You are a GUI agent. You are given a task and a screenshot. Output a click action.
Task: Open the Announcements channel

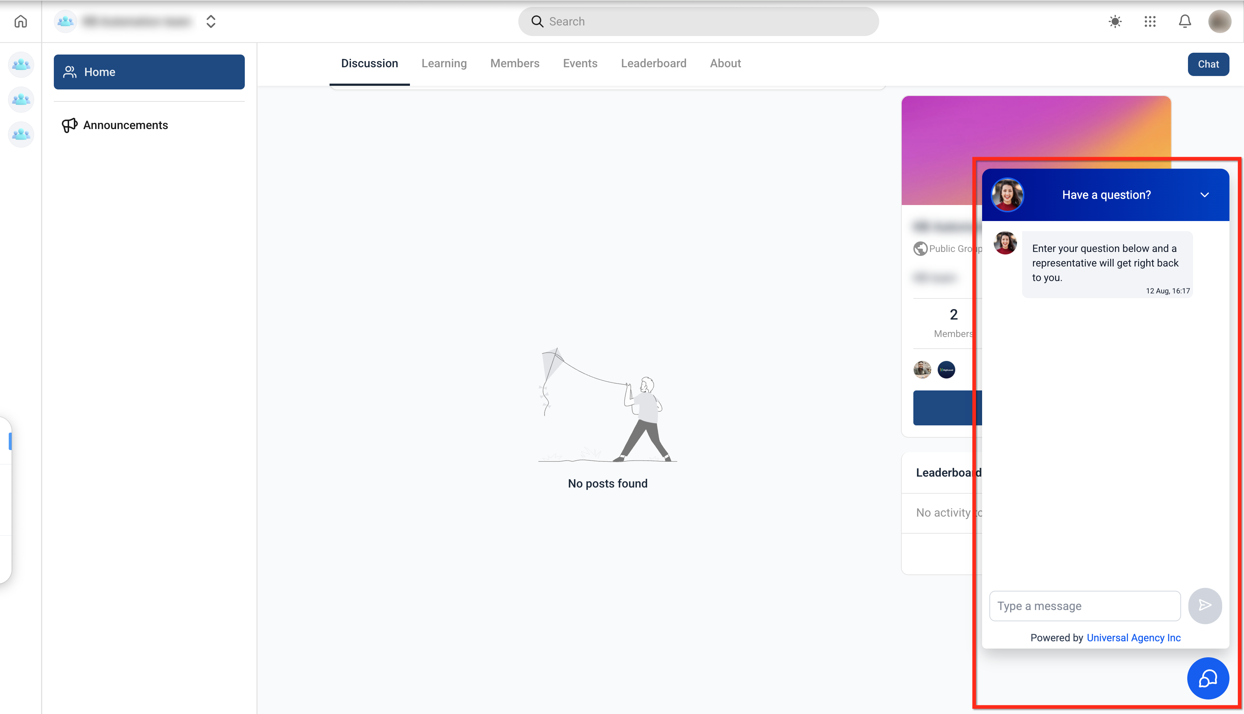click(x=125, y=125)
